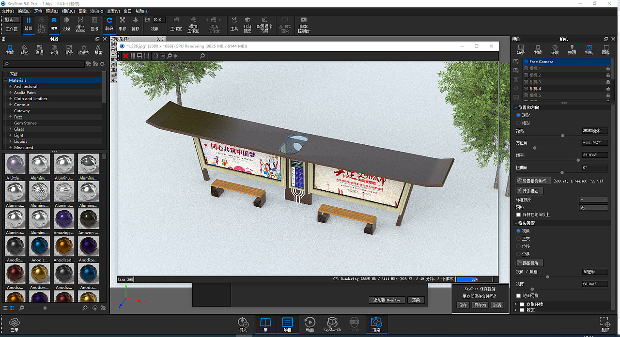Toggle GPU mode in the top toolbar
Screen dimensions: 620x337
(54, 24)
